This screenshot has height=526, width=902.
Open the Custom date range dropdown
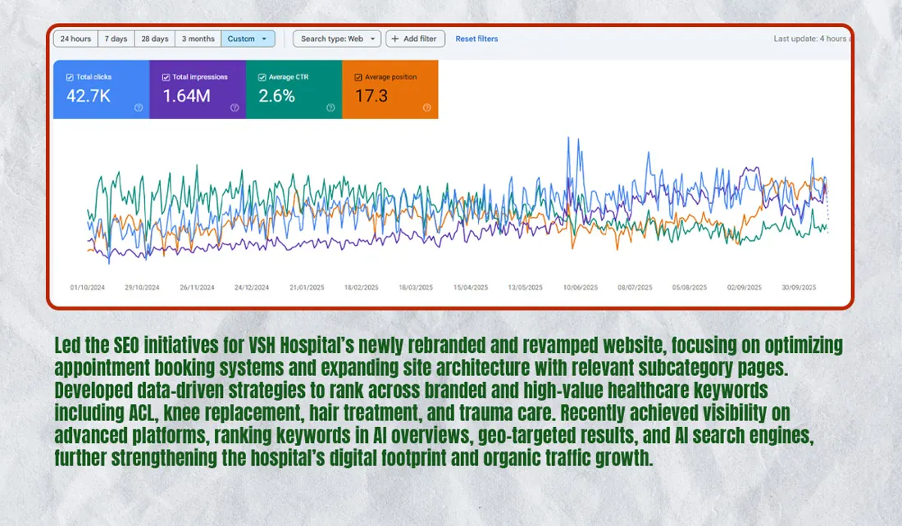click(x=248, y=39)
